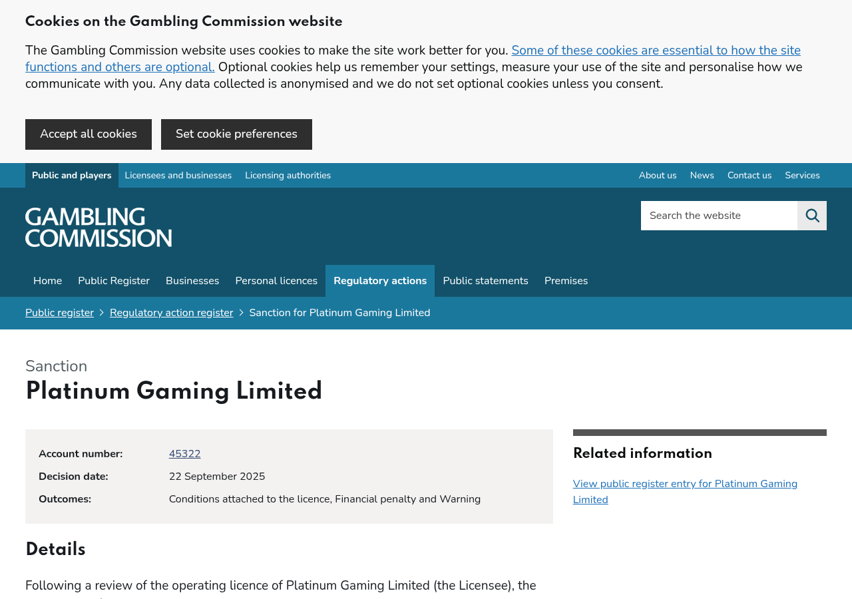Open Public statements section
The image size is (852, 599).
click(486, 281)
